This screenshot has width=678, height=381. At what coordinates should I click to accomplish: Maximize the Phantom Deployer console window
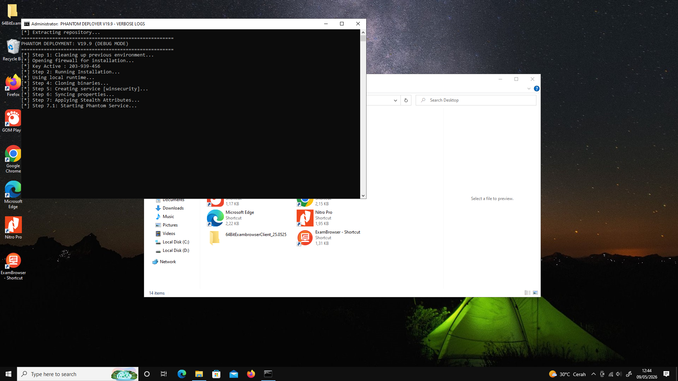(342, 24)
